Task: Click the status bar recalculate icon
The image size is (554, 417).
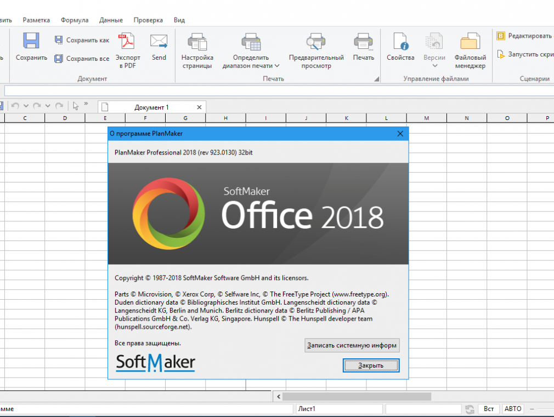Action: (x=470, y=409)
